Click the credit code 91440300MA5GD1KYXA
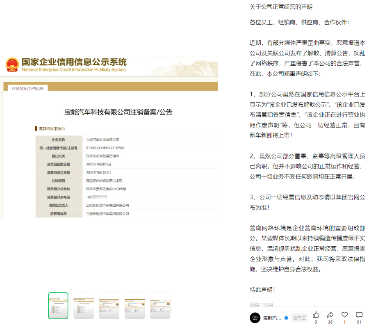This screenshot has width=369, height=325. click(x=105, y=148)
